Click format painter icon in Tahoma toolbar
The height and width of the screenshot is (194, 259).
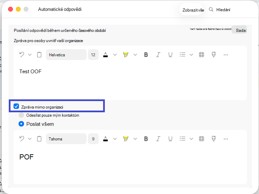click(214, 139)
